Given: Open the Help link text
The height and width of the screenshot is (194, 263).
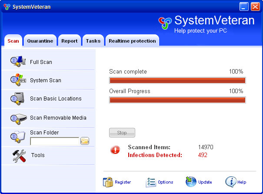Looking at the screenshot, I should 242,182.
